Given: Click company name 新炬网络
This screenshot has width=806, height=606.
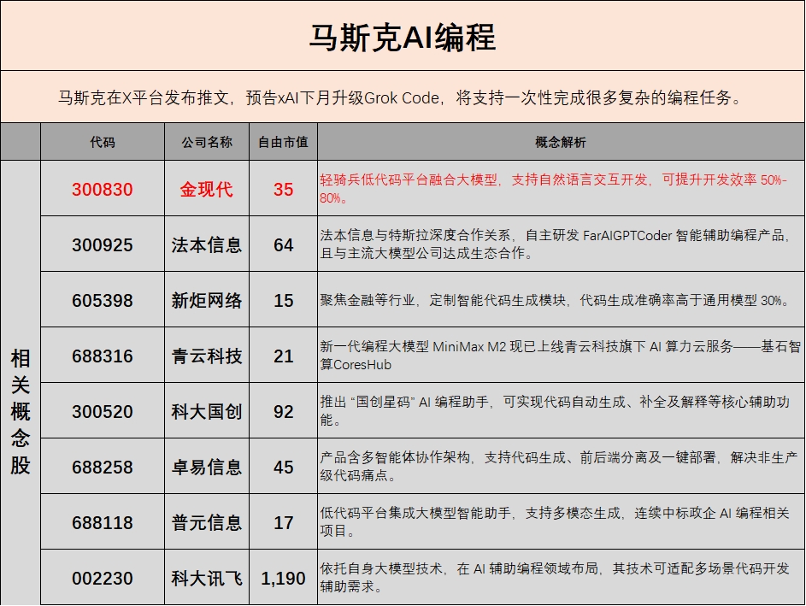Looking at the screenshot, I should [x=207, y=300].
